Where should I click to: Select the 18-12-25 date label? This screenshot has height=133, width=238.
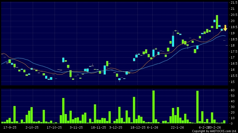[x=138, y=127]
